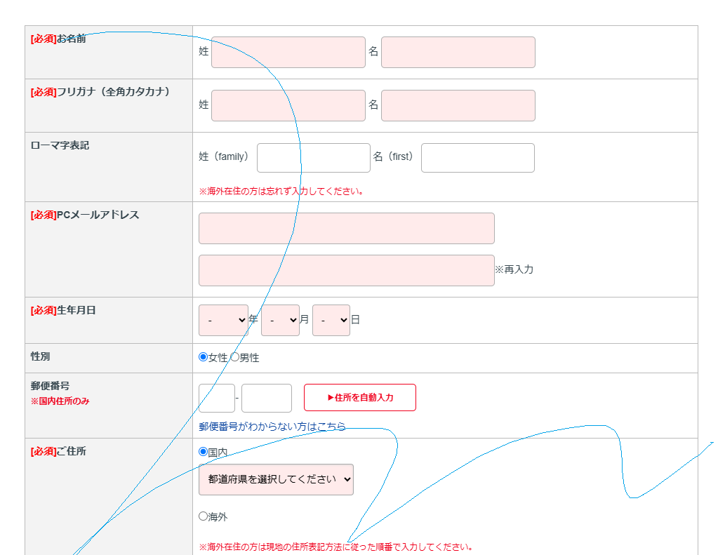725x555 pixels.
Task: Click the [必須]生年月日 label text
Action: tap(63, 311)
